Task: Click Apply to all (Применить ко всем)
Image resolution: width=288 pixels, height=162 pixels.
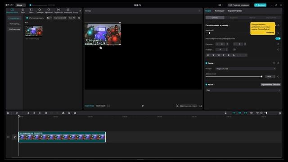Action: coord(270,85)
